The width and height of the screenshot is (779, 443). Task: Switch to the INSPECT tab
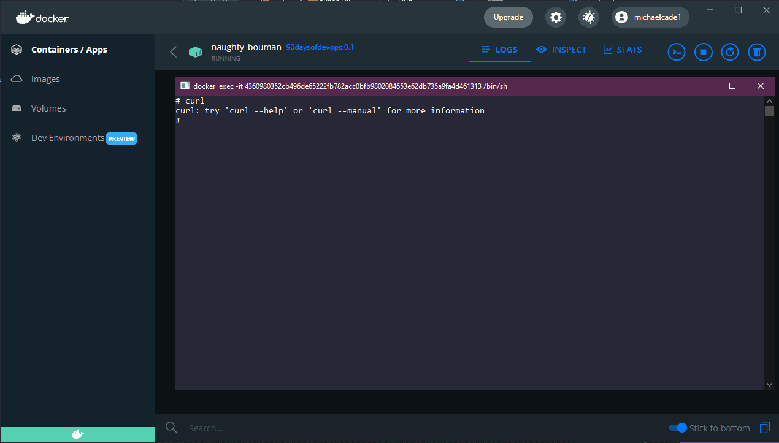[x=561, y=50]
